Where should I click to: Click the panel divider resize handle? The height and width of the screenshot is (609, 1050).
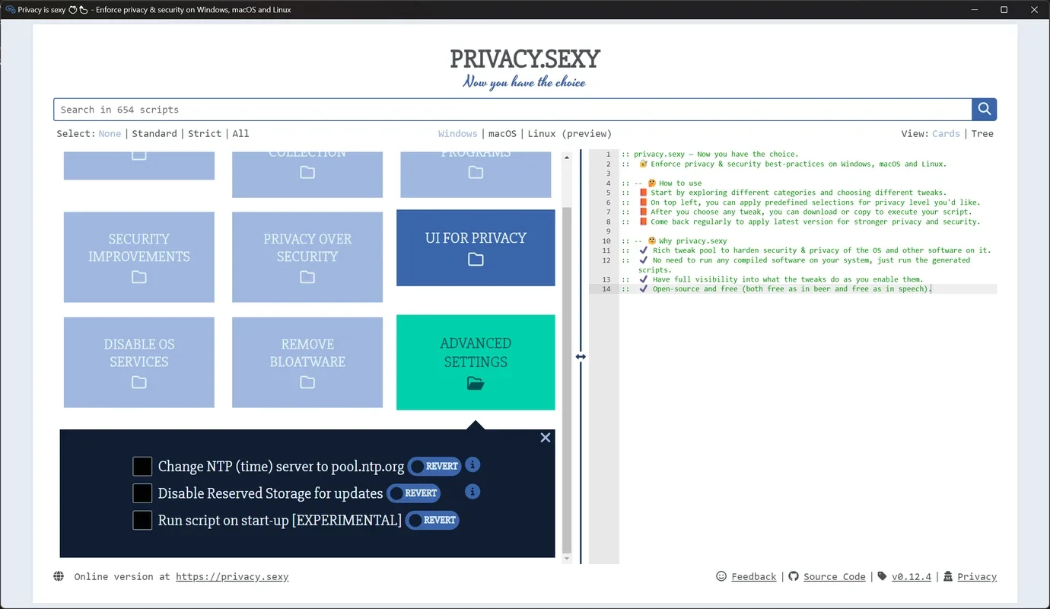(581, 356)
